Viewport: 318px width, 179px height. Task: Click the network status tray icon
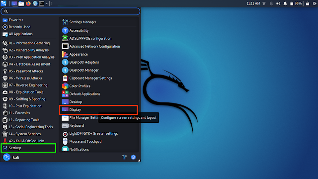(264, 3)
